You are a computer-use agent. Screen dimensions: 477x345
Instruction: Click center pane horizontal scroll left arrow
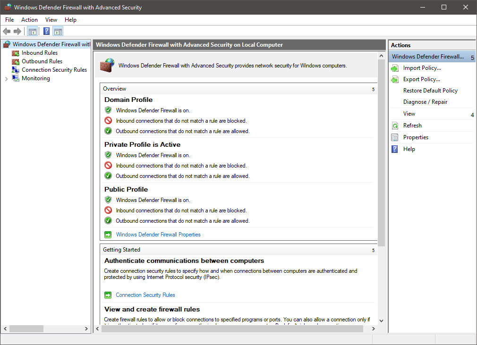97,328
